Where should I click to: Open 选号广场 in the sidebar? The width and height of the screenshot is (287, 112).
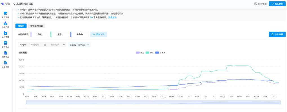click(x=5, y=25)
